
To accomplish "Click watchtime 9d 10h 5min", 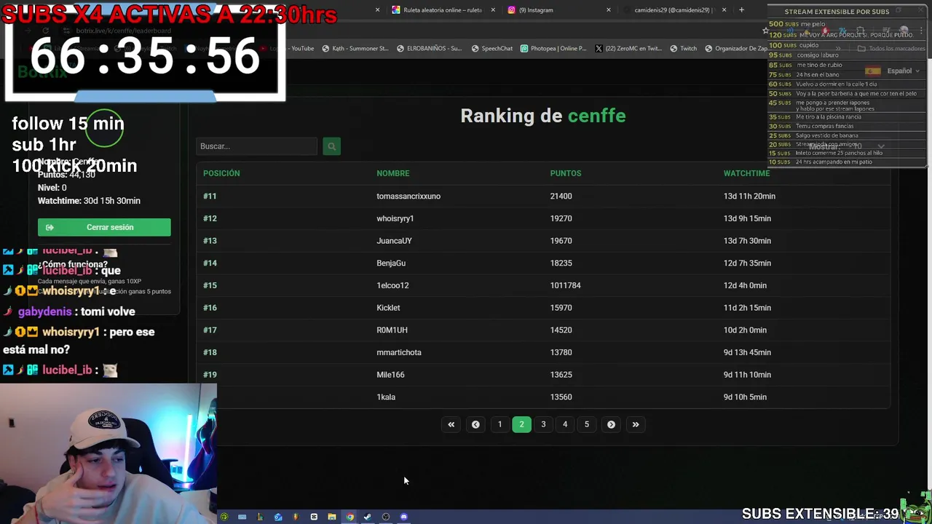I will click(745, 397).
